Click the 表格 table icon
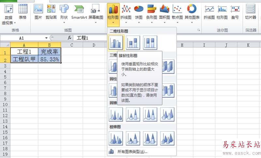 (x=23, y=12)
